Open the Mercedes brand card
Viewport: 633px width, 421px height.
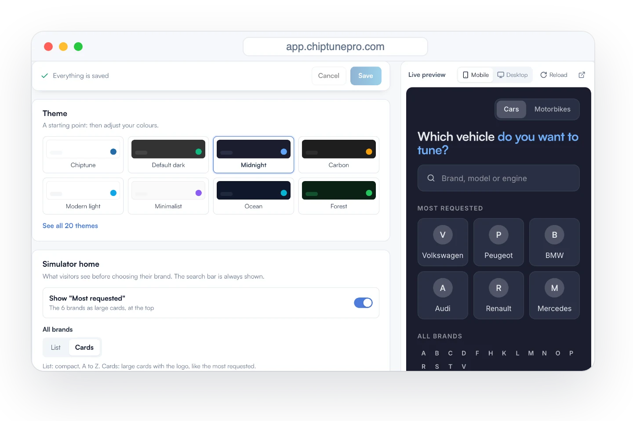554,295
